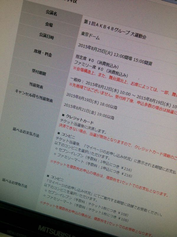Select セブン-イレブン ¥216 fee line

pos(94,160)
